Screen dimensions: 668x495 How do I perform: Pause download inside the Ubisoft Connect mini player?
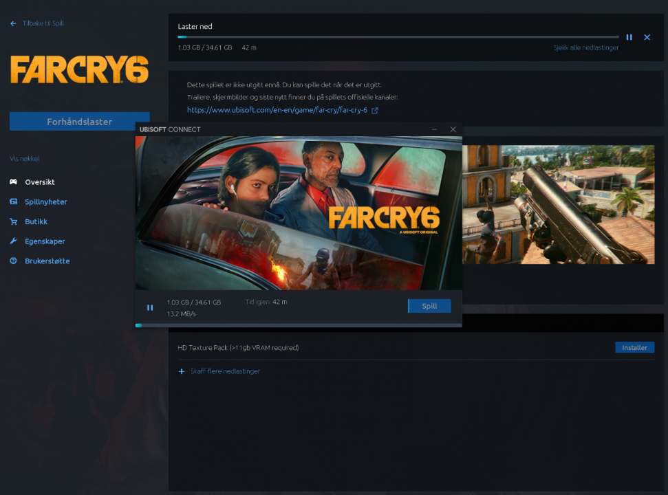pos(150,307)
